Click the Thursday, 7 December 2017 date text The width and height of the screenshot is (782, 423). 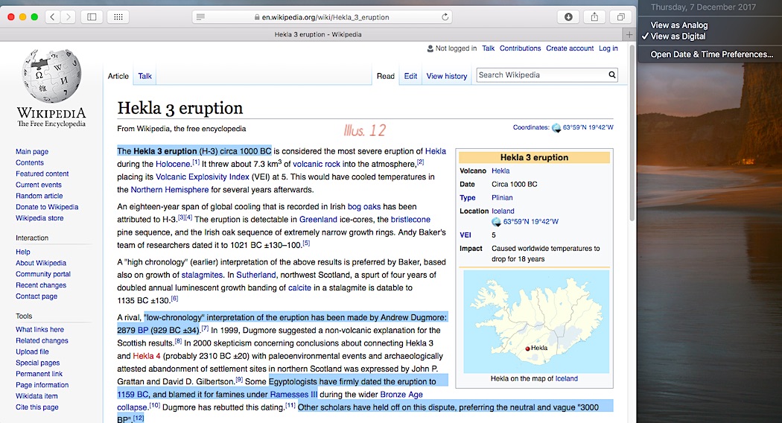coord(703,7)
